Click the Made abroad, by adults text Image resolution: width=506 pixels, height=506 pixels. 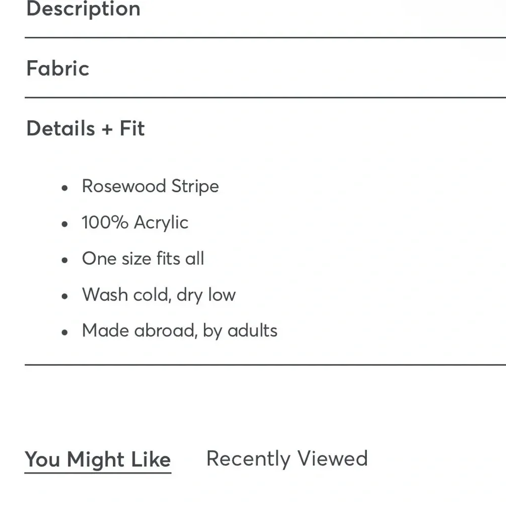(180, 331)
